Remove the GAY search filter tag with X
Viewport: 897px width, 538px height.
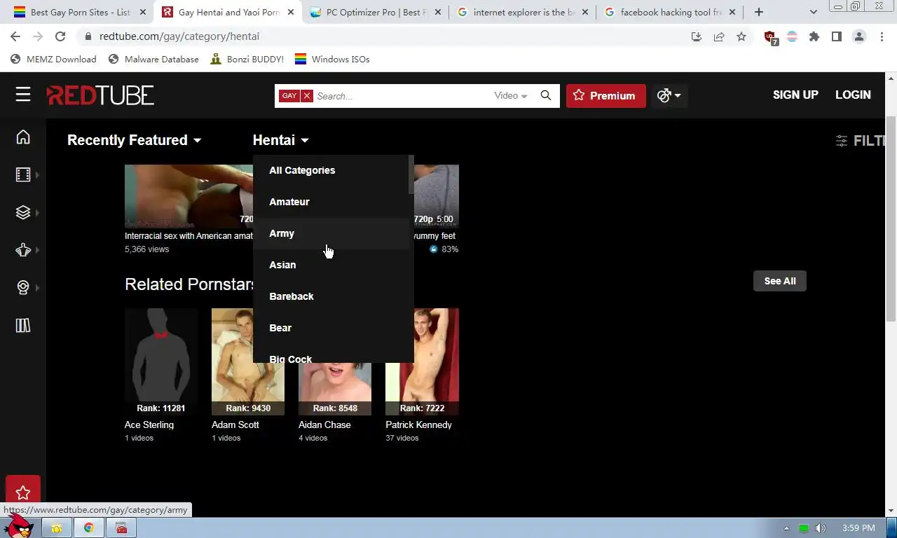pyautogui.click(x=307, y=96)
